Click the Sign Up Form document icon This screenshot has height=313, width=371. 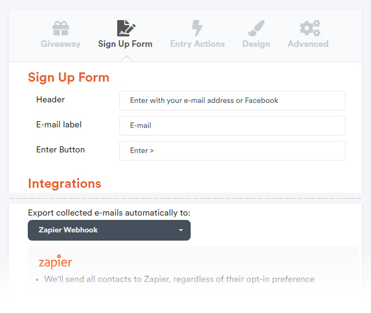[126, 28]
